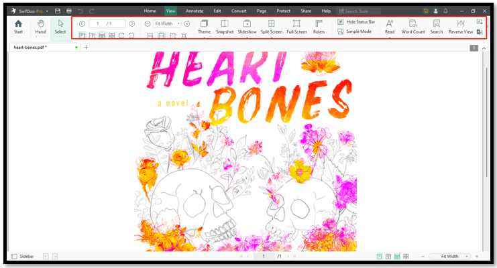The image size is (497, 268).
Task: Jump to last page in the status bar
Action: (x=294, y=257)
